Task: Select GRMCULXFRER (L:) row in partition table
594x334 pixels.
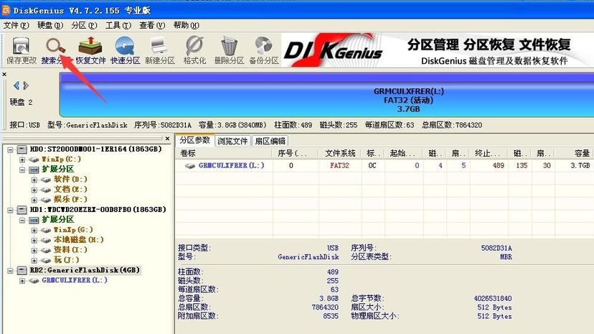Action: point(385,166)
